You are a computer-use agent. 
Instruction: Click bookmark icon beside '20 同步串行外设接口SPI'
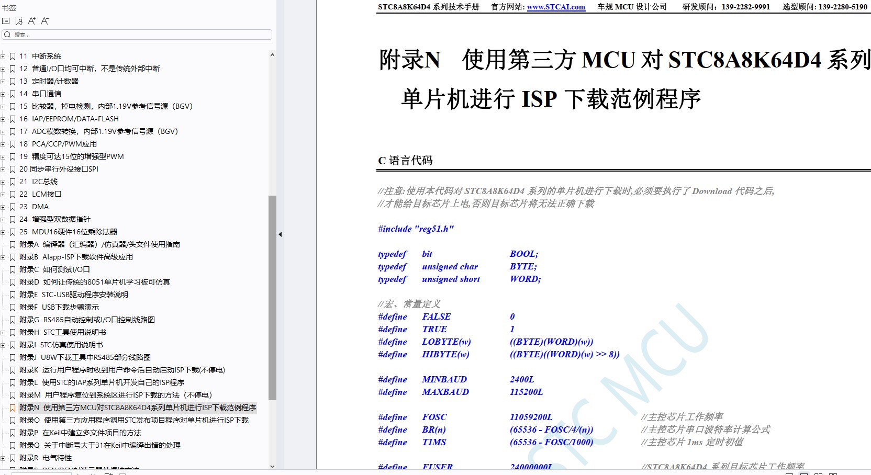click(13, 169)
